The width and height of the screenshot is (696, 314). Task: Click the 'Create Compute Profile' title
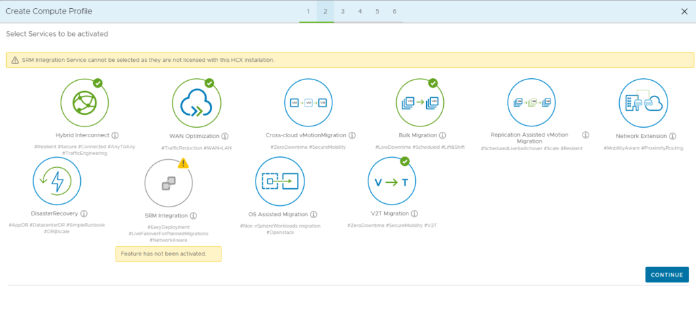(x=49, y=12)
